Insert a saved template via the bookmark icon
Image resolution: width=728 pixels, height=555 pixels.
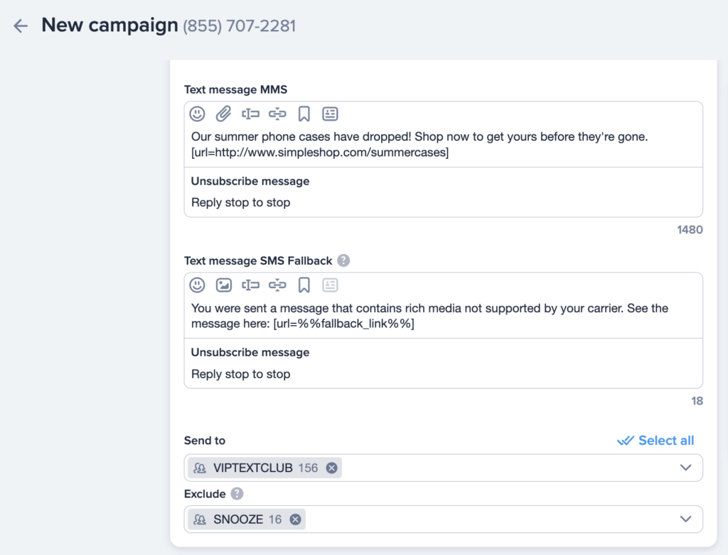[x=304, y=114]
